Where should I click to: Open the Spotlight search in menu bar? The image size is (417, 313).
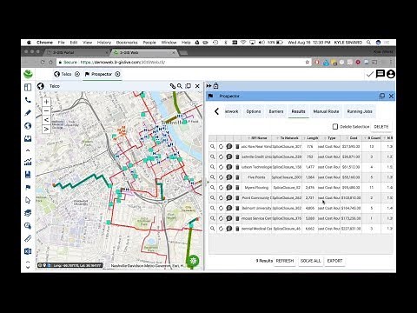tap(368, 43)
